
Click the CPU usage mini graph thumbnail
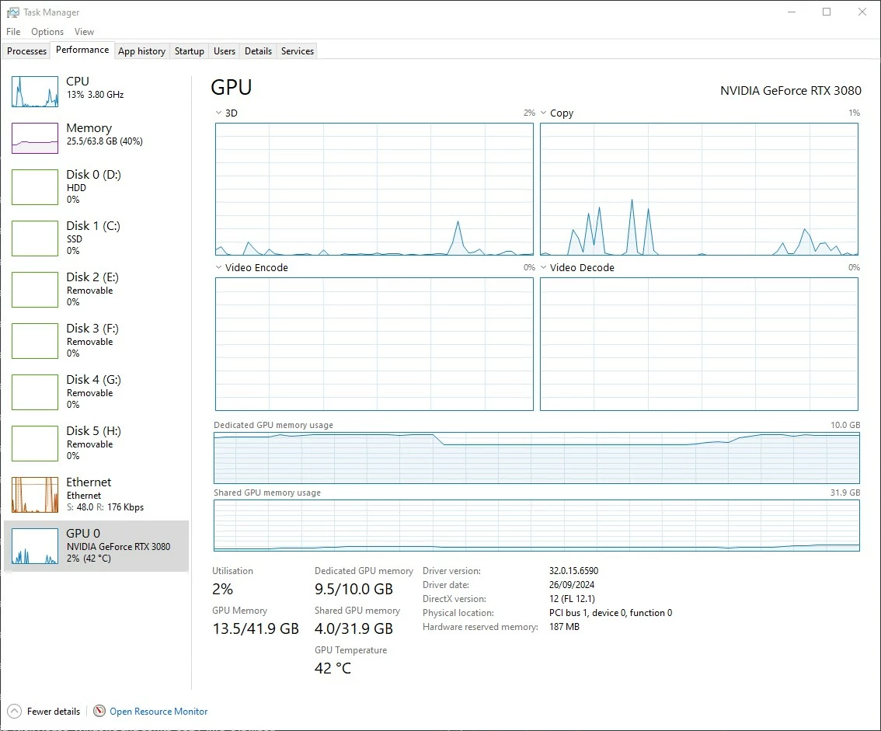[x=35, y=92]
